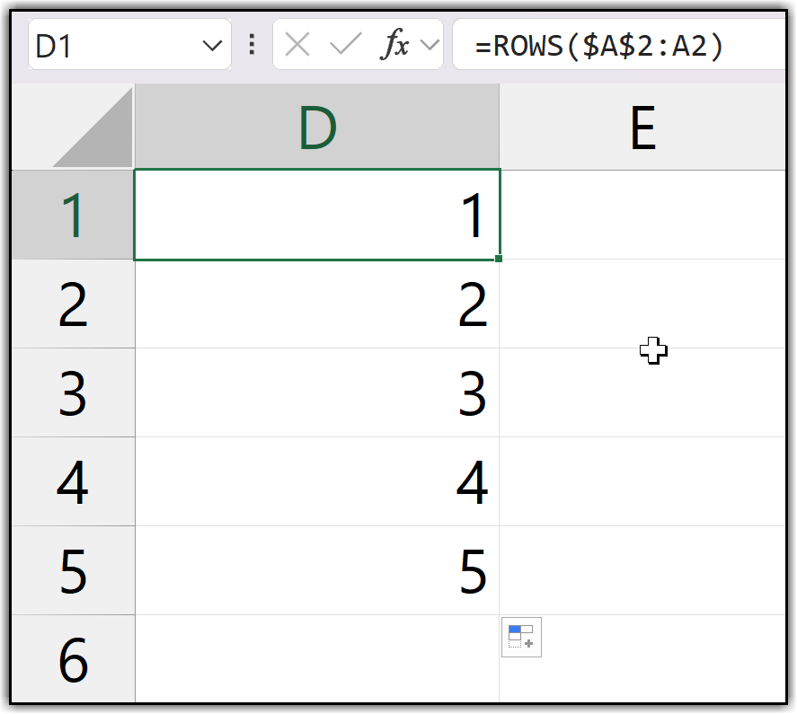Image resolution: width=797 pixels, height=714 pixels.
Task: Click empty cell E1
Action: [642, 216]
